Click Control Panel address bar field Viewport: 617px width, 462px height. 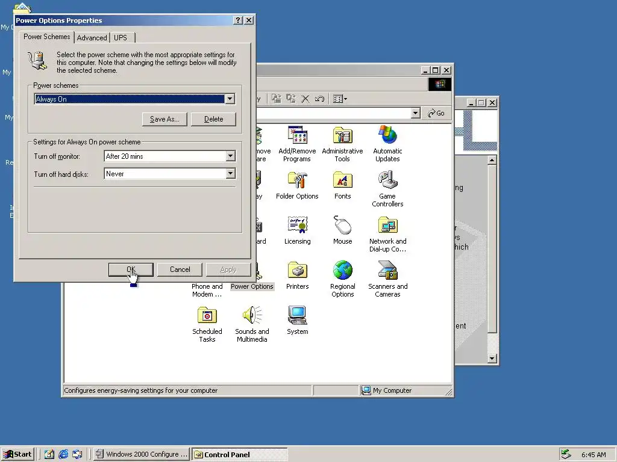coord(334,113)
